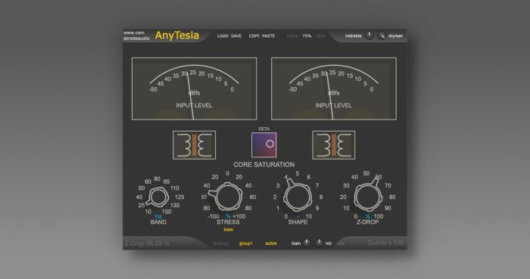Toggle the group1 assignment
The width and height of the screenshot is (530, 279).
click(x=246, y=243)
